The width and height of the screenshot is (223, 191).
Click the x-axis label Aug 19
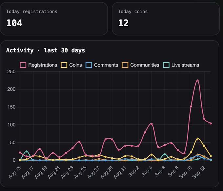point(41,173)
